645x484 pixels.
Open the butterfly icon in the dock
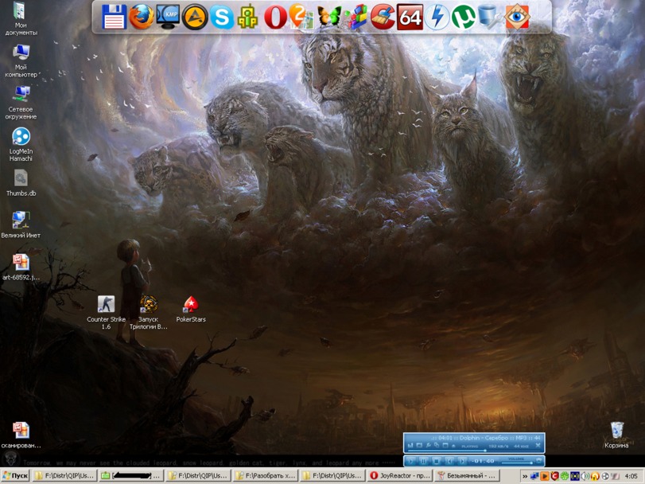328,17
